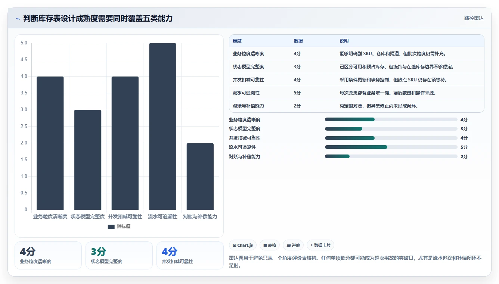Click the footer paragraph starting 雷达图用于避免
This screenshot has height=284, width=499.
[356, 262]
